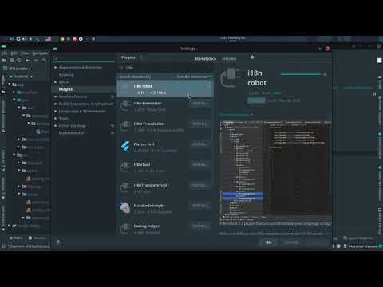Install the Coding Helper plugin
This screenshot has width=383, height=287.
coord(199,226)
